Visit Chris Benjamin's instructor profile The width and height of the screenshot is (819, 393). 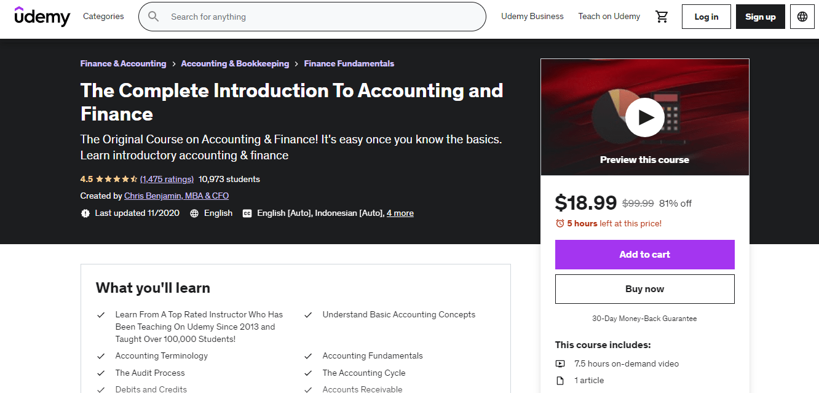pyautogui.click(x=176, y=196)
